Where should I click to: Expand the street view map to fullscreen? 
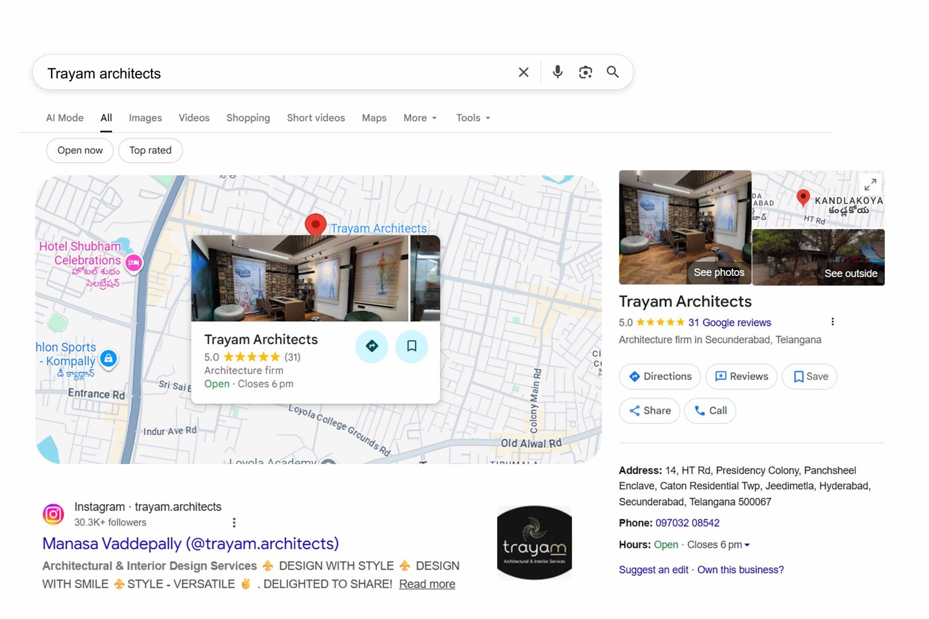tap(869, 186)
